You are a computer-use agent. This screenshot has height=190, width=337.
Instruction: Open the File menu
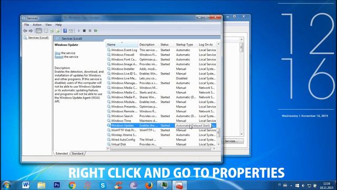pyautogui.click(x=26, y=25)
